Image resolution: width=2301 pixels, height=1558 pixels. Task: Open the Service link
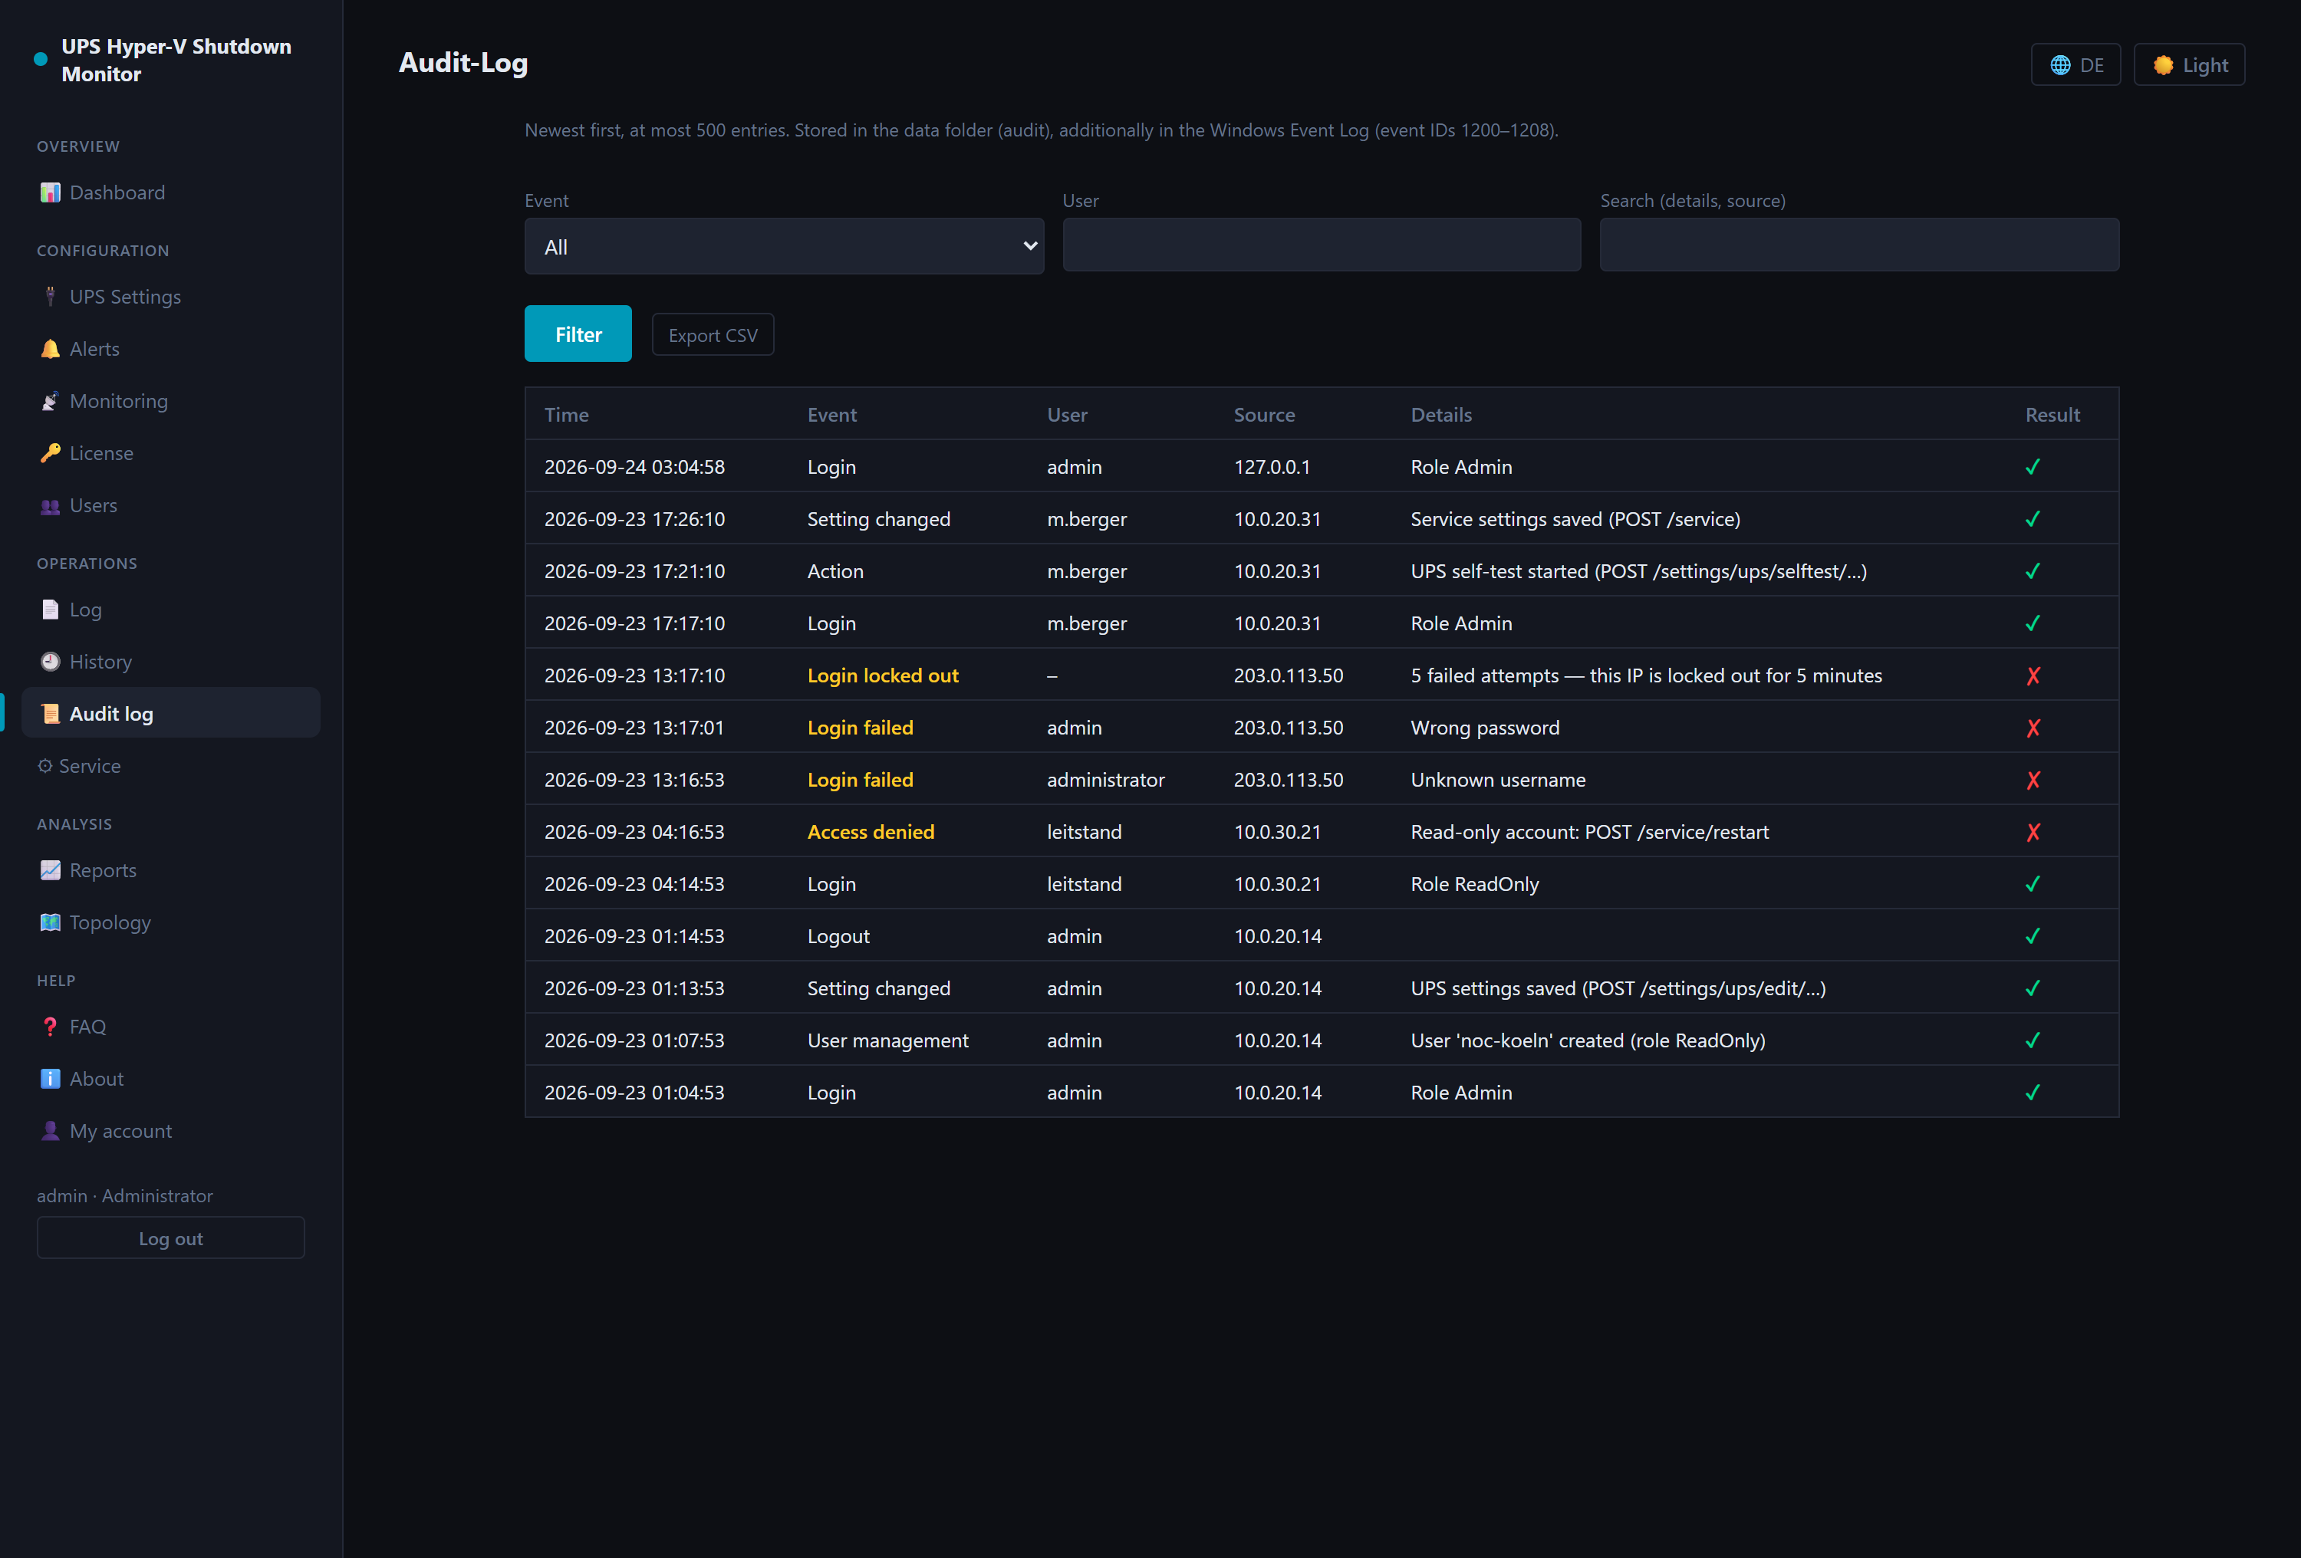(171, 765)
